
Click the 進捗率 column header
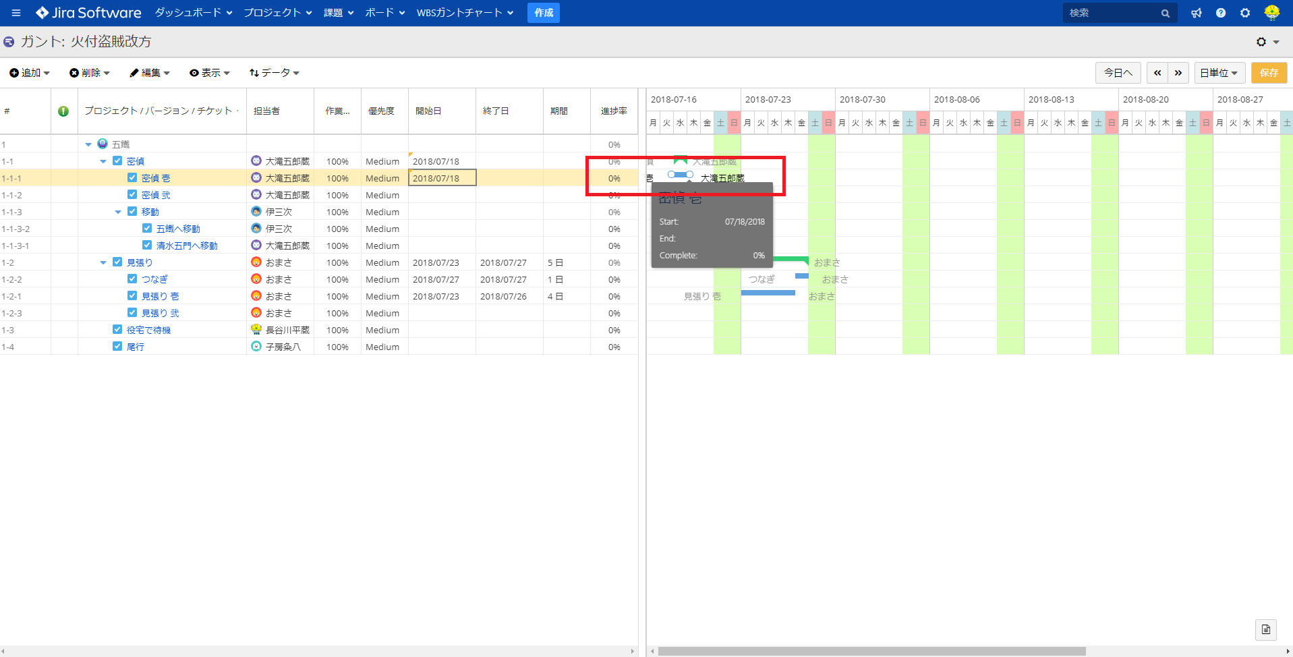pyautogui.click(x=614, y=111)
